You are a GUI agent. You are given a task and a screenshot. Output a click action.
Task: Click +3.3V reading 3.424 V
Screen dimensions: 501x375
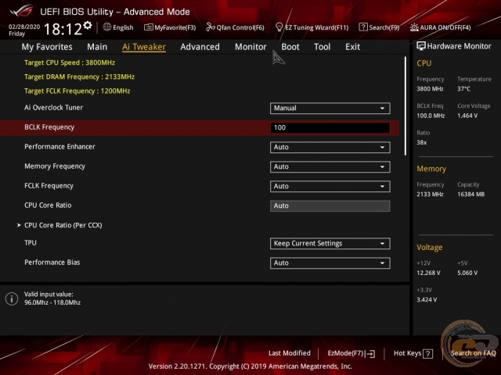point(427,300)
